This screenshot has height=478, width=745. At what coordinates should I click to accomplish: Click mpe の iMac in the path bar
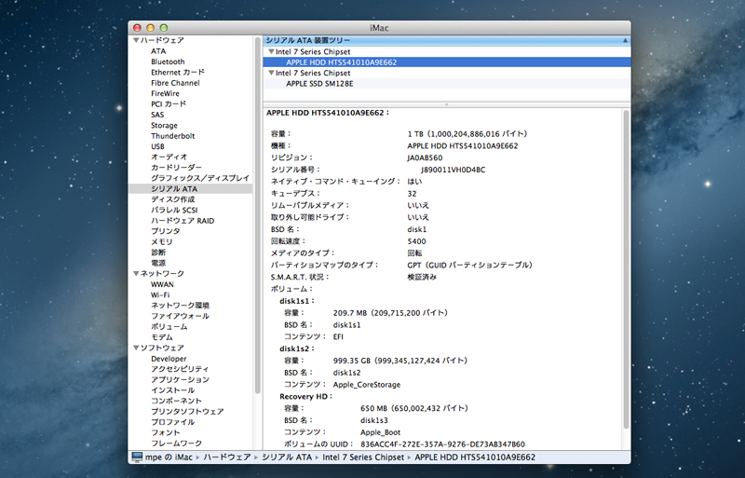[x=169, y=458]
